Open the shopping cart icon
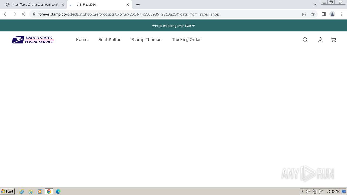 click(333, 40)
